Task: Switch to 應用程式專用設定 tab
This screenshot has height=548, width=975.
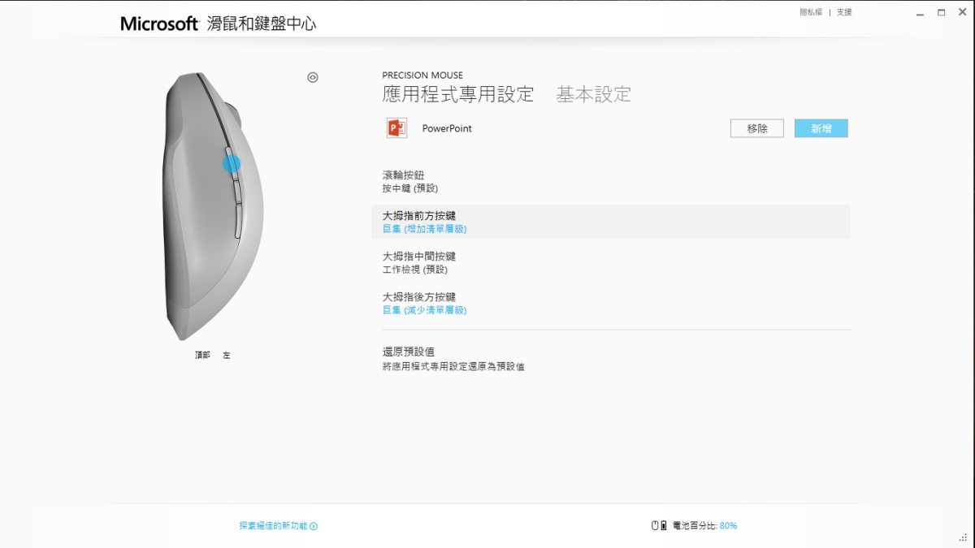Action: (457, 94)
